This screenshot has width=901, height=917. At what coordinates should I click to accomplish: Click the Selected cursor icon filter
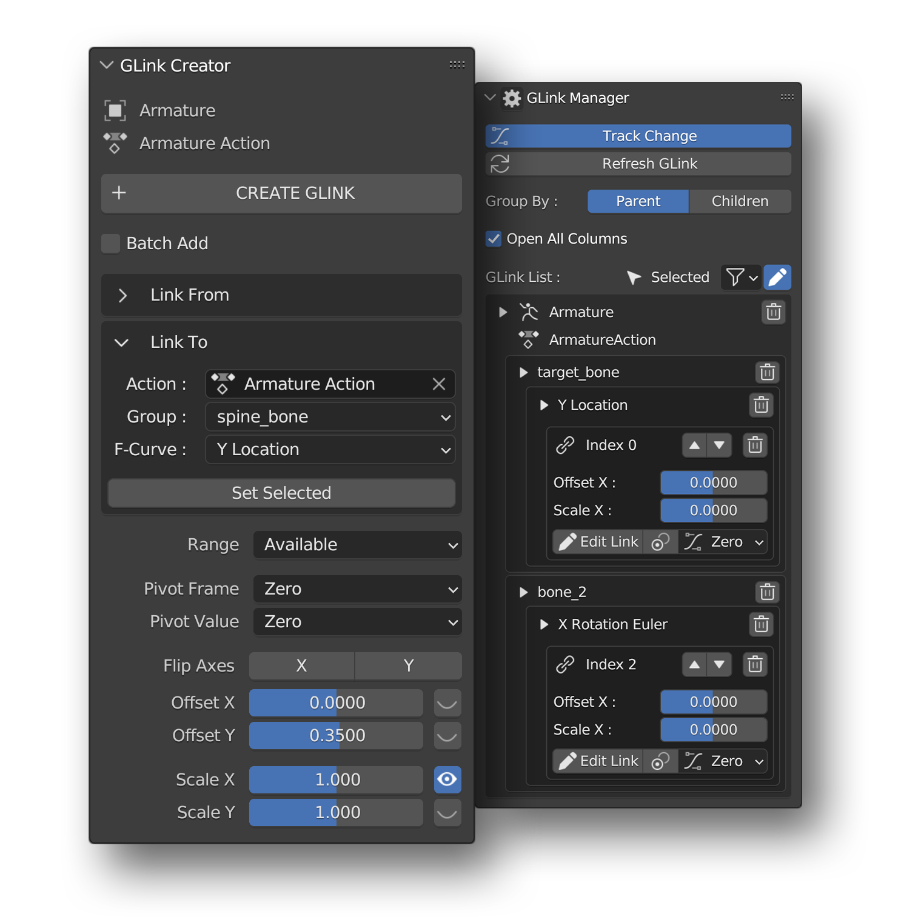634,278
